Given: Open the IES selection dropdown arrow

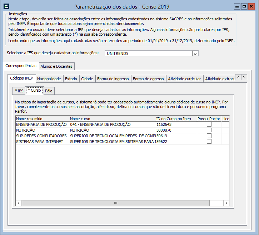Looking at the screenshot, I should [195, 53].
